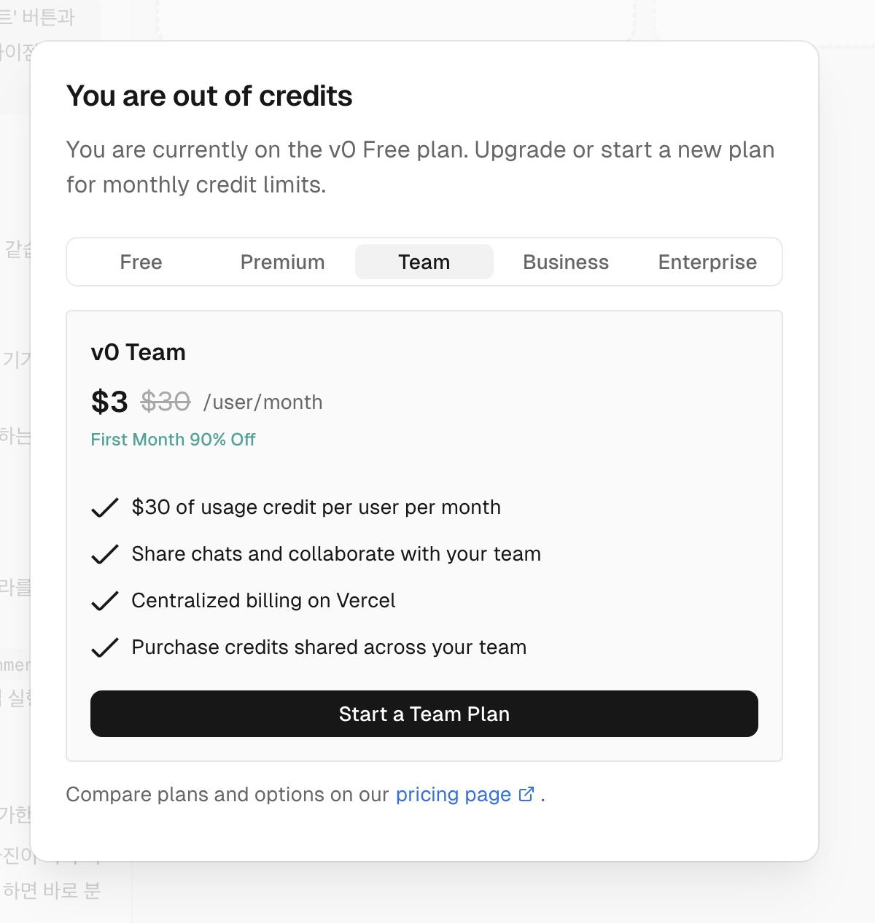The image size is (875, 923).
Task: Click the /user/month billing label
Action: tap(262, 402)
